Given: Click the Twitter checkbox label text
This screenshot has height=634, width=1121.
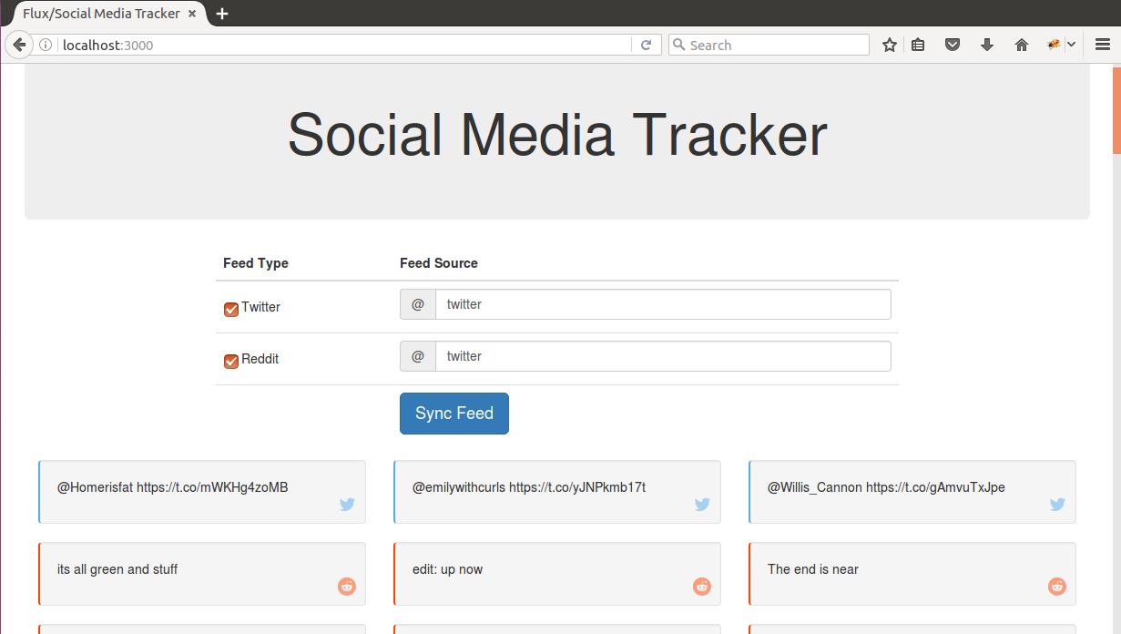Looking at the screenshot, I should click(260, 307).
